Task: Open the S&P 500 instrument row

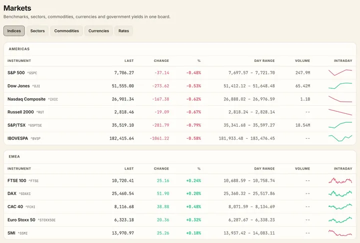Action: [x=180, y=73]
